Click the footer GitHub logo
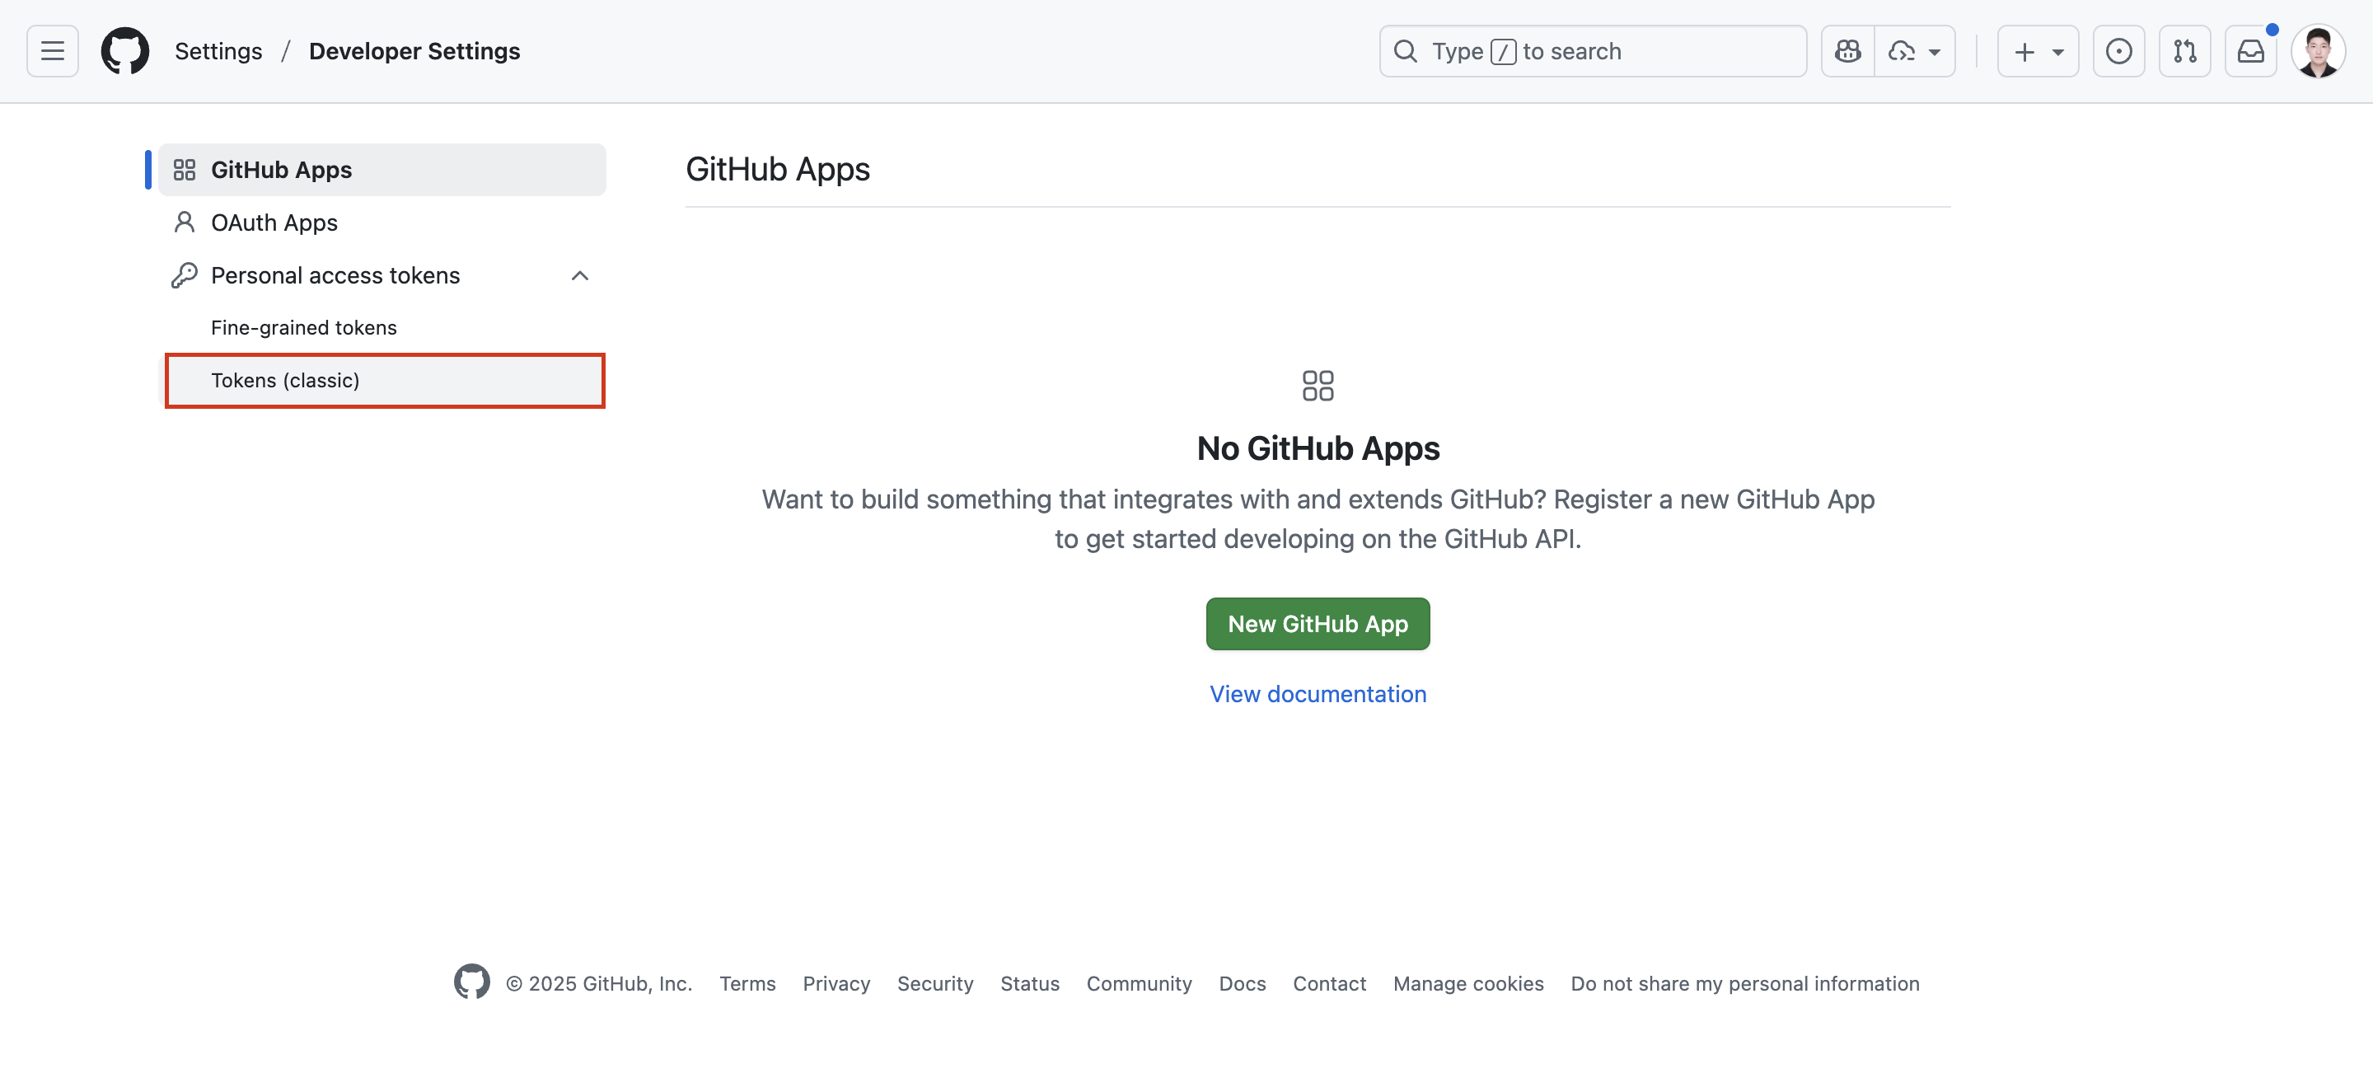 point(471,982)
